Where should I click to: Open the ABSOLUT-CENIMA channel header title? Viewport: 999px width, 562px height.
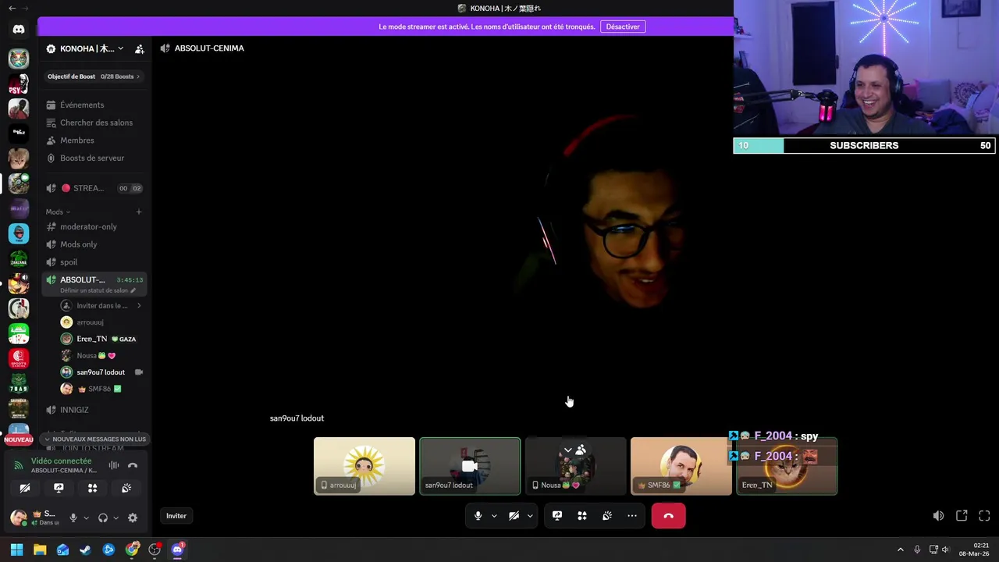(x=209, y=48)
